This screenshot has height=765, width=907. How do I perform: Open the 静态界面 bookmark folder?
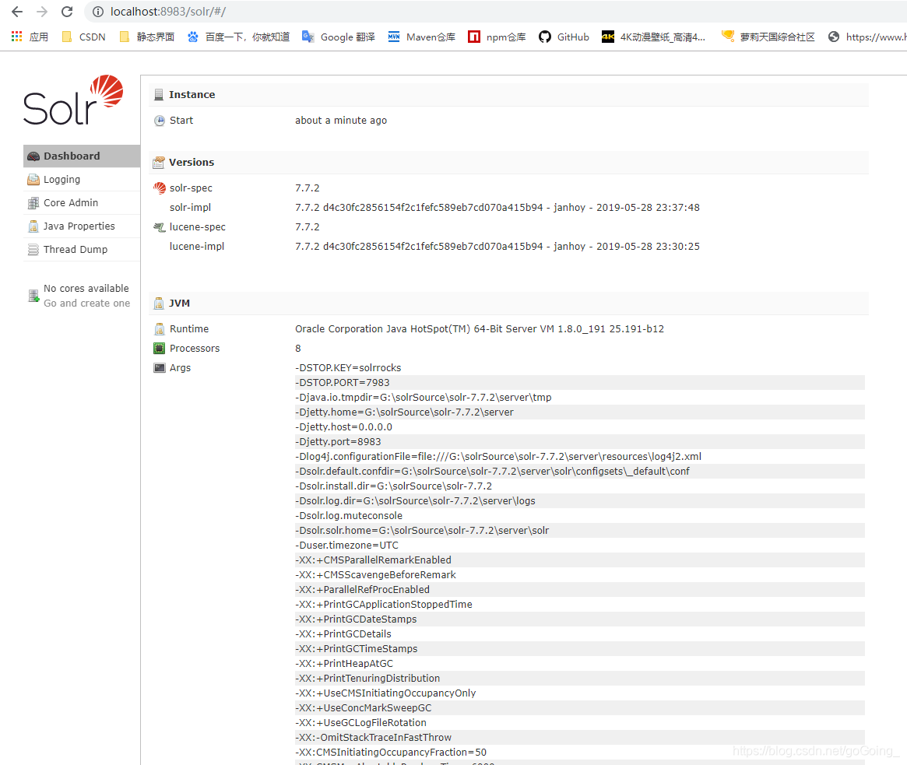(x=147, y=37)
